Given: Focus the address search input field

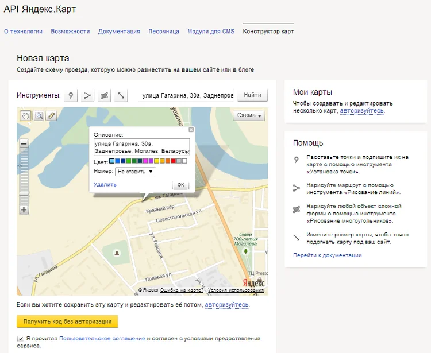Looking at the screenshot, I should coord(186,95).
